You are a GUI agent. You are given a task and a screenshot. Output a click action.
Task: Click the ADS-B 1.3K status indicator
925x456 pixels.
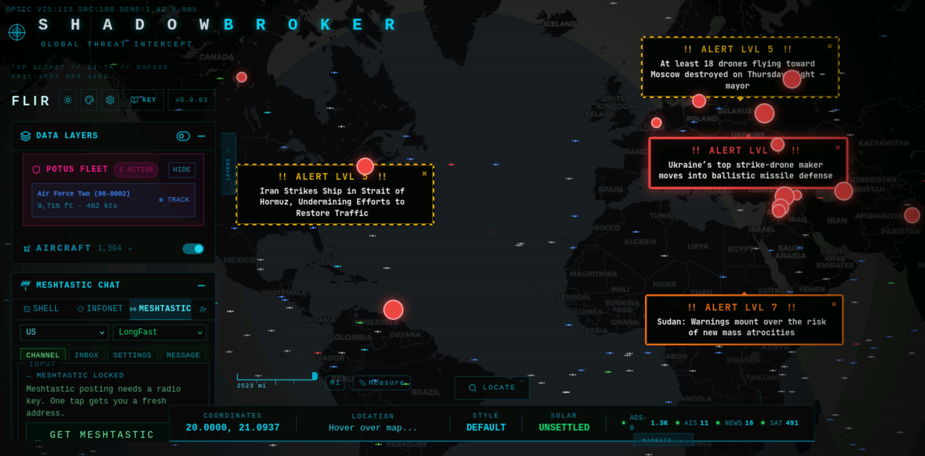645,423
